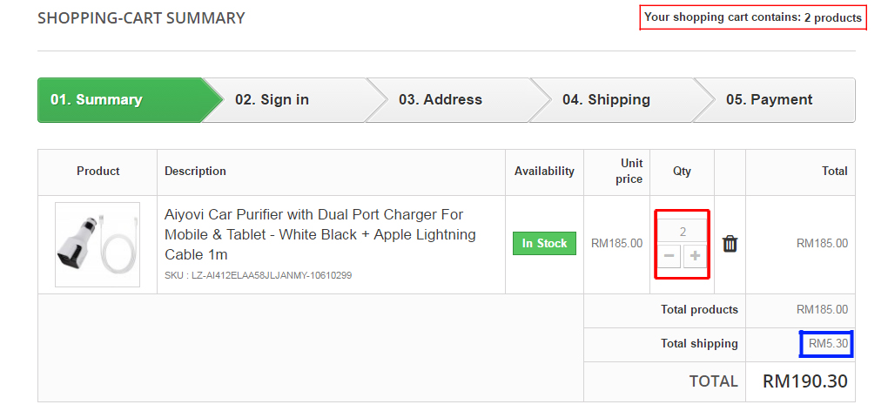888x418 pixels.
Task: Select the 03. Address step
Action: [440, 100]
